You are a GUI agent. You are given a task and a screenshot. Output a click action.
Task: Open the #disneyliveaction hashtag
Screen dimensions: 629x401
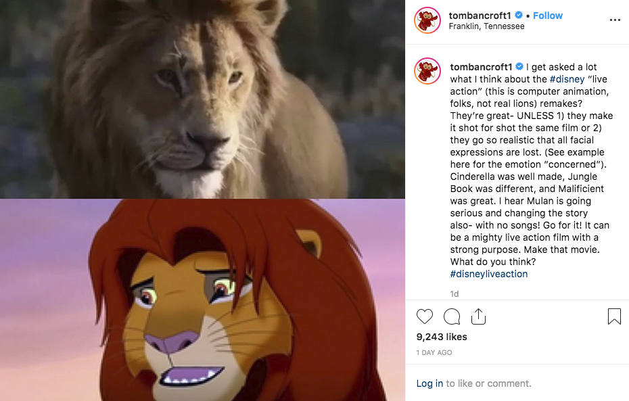[488, 274]
